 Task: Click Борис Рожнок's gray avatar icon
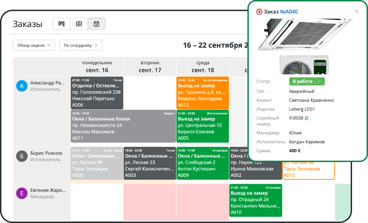coord(22,157)
